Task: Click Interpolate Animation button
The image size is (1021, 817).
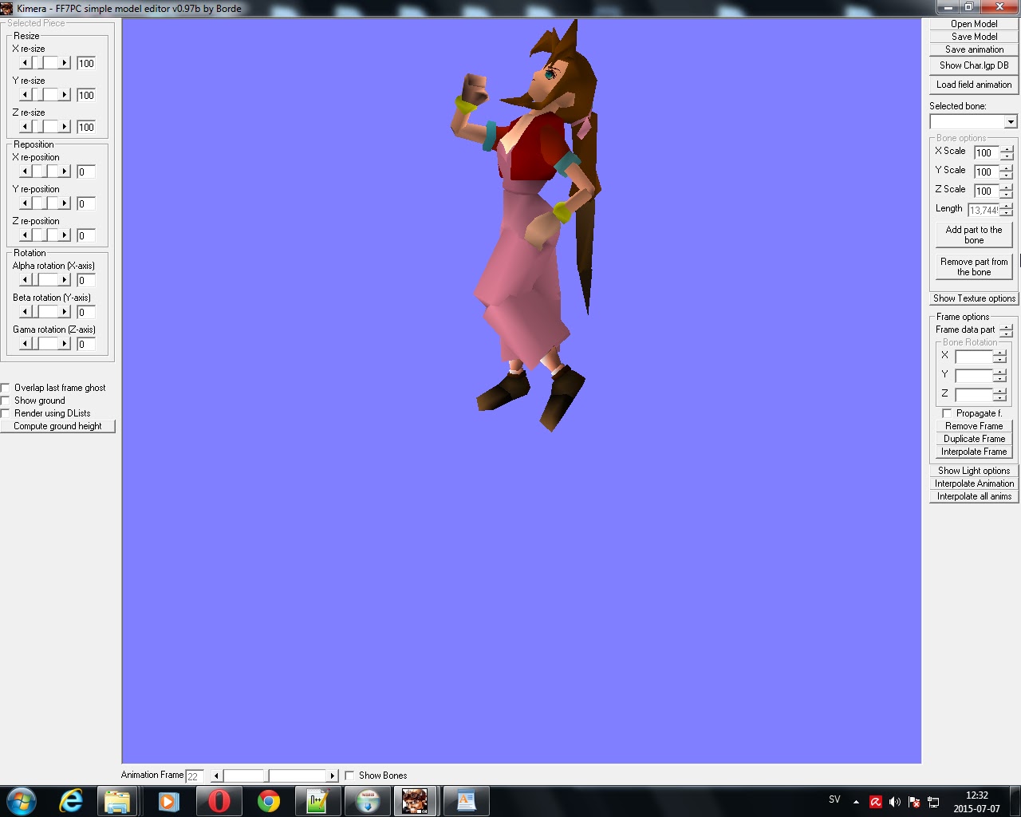Action: point(974,483)
